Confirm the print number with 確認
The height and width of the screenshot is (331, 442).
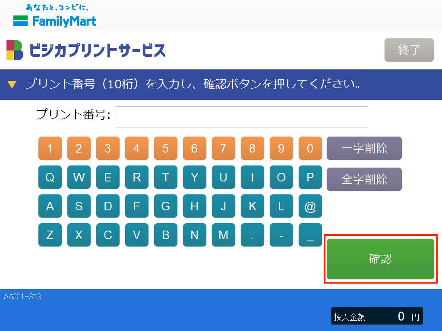380,259
